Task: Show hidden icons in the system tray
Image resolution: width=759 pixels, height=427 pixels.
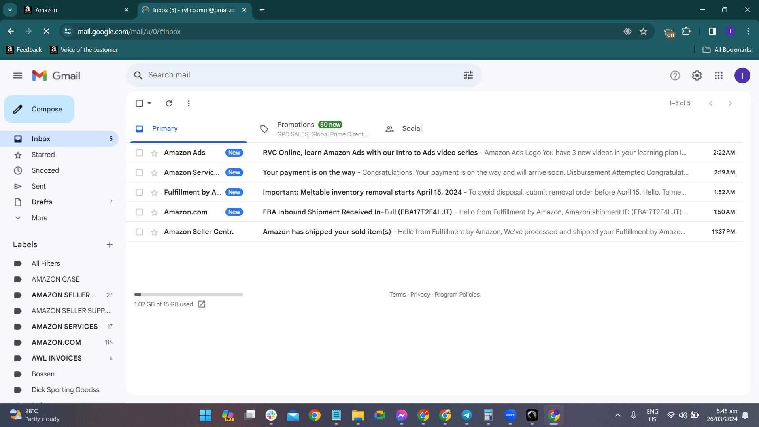Action: click(x=618, y=415)
